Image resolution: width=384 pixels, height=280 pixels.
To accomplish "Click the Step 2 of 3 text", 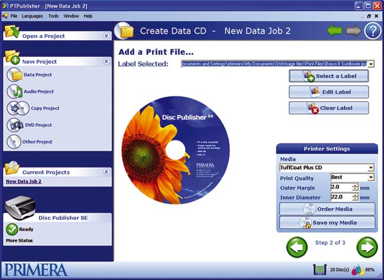I will click(330, 243).
